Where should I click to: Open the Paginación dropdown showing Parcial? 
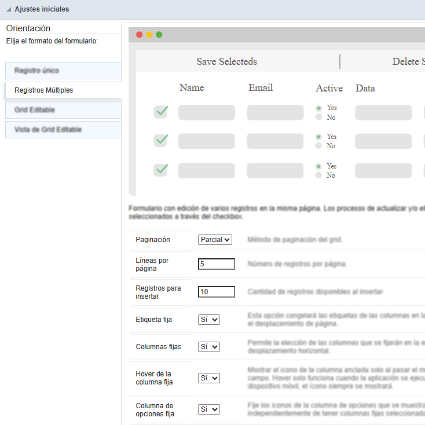[215, 240]
